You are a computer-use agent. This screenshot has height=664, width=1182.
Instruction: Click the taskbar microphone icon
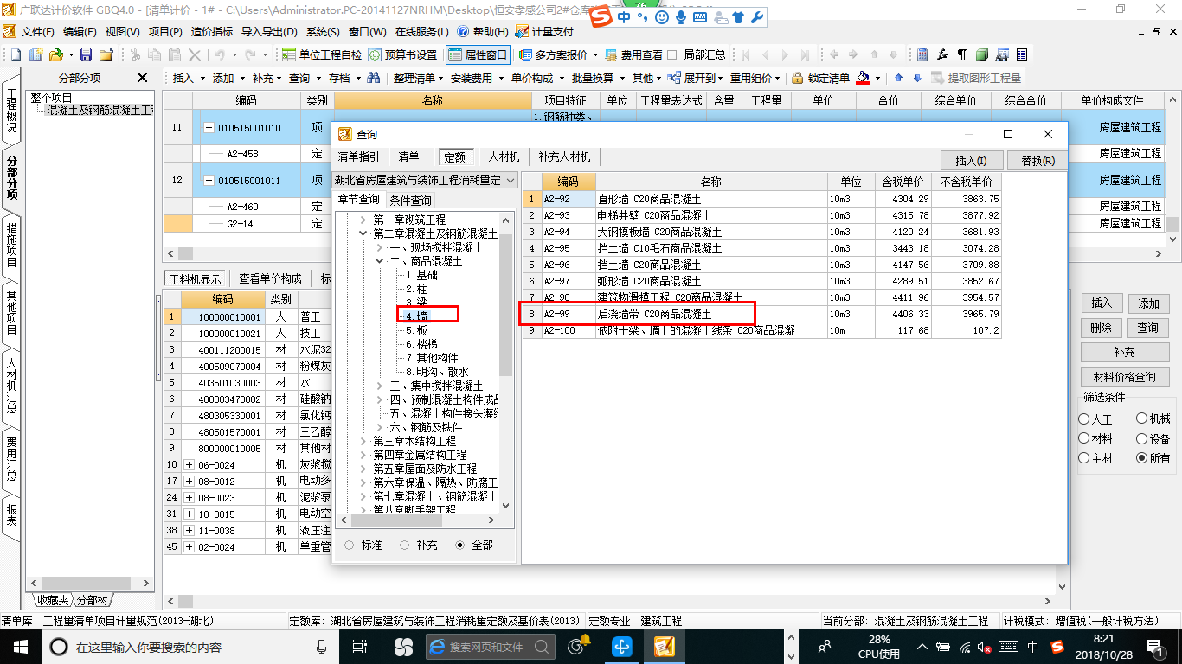322,647
